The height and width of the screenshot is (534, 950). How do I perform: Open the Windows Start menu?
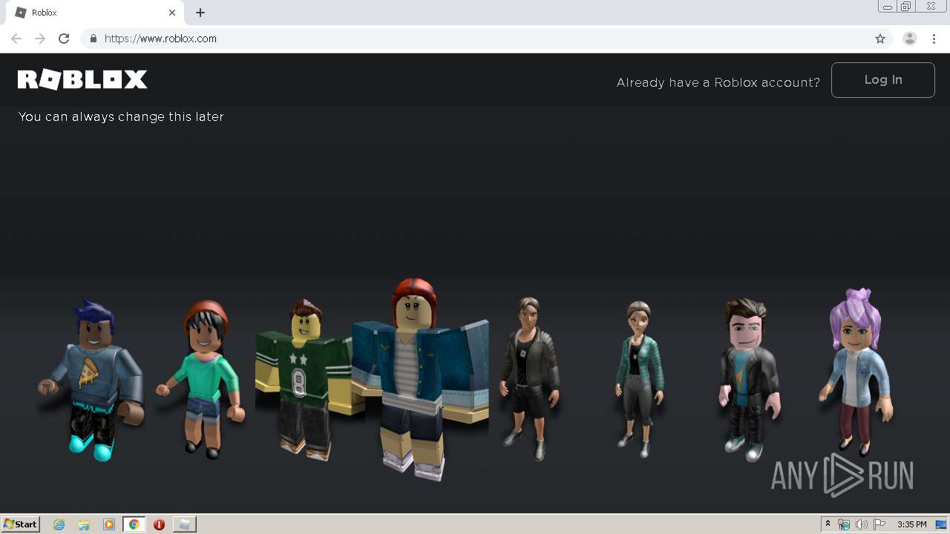(x=21, y=524)
